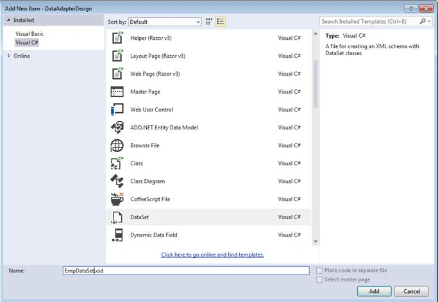Select the Class Diagram icon
Image resolution: width=438 pixels, height=302 pixels.
tap(117, 181)
